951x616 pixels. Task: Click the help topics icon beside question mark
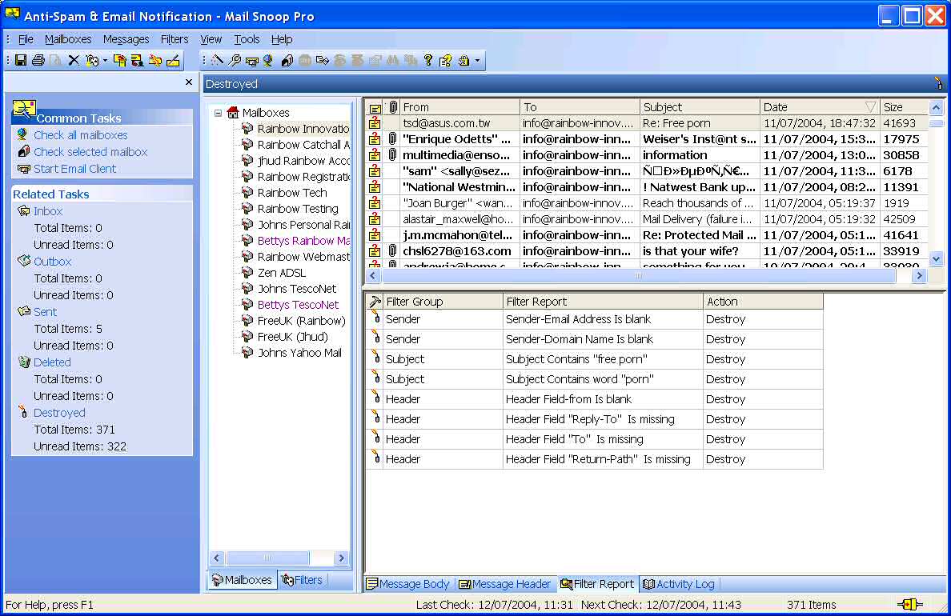pos(446,60)
